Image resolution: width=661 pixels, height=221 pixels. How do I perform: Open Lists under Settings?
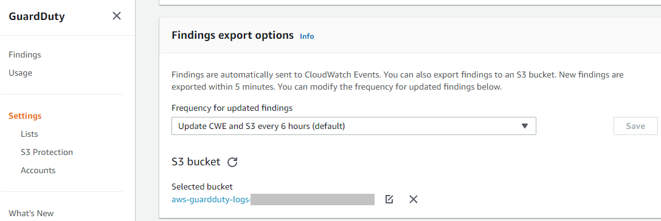(30, 134)
